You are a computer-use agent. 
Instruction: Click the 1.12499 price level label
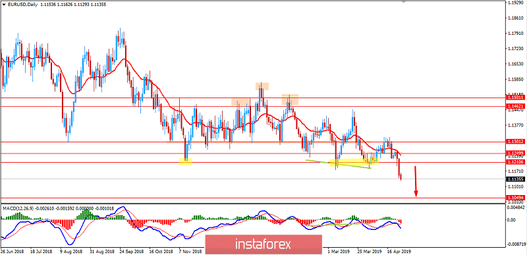(x=515, y=154)
